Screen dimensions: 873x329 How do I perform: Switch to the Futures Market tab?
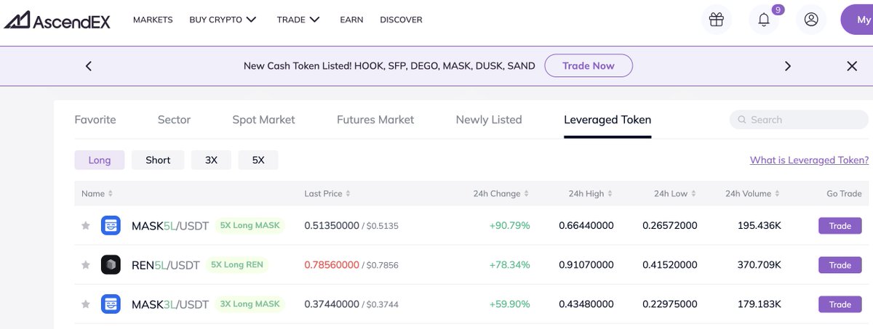(x=375, y=120)
